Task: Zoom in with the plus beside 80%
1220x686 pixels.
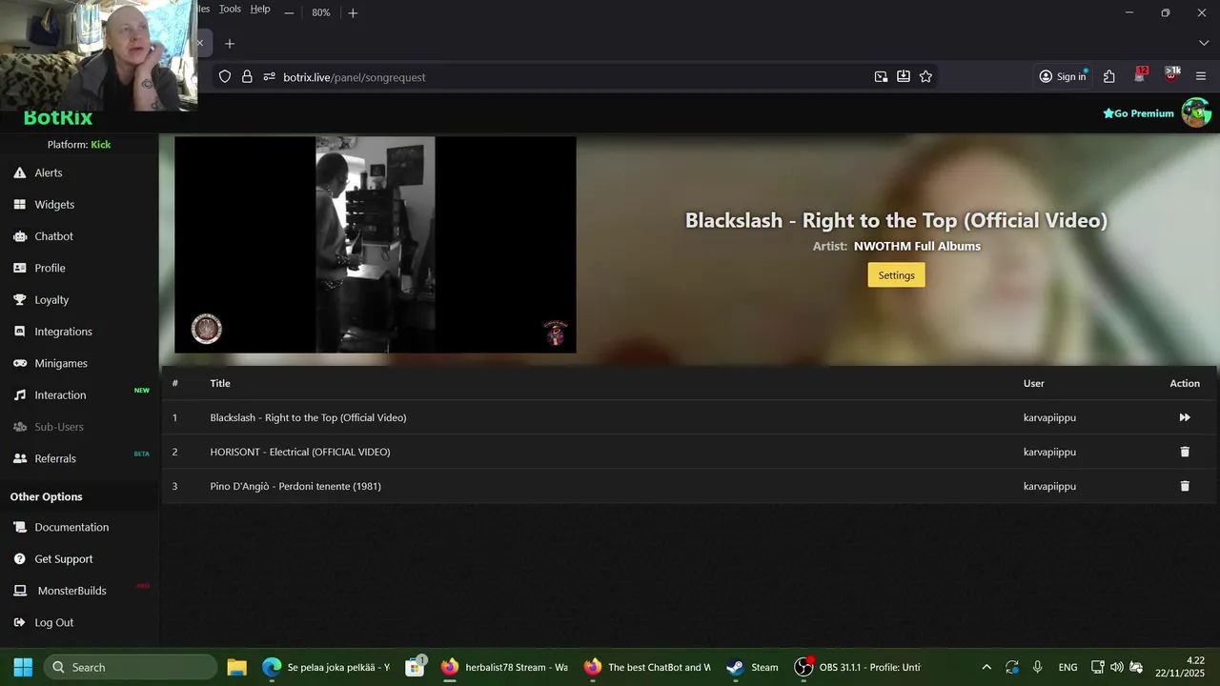Action: point(353,12)
